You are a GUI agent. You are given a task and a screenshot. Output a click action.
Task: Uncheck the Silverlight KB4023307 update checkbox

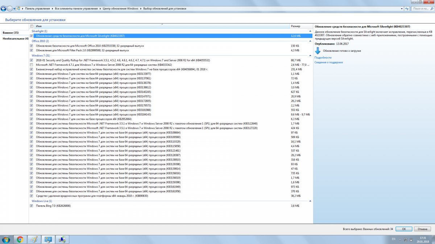tap(32, 36)
